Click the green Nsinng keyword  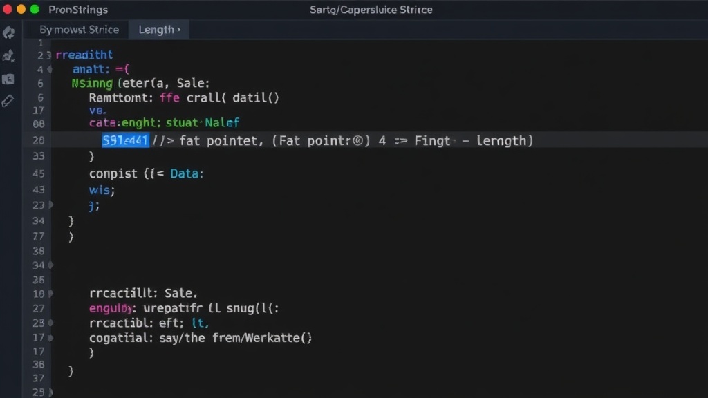pos(92,84)
